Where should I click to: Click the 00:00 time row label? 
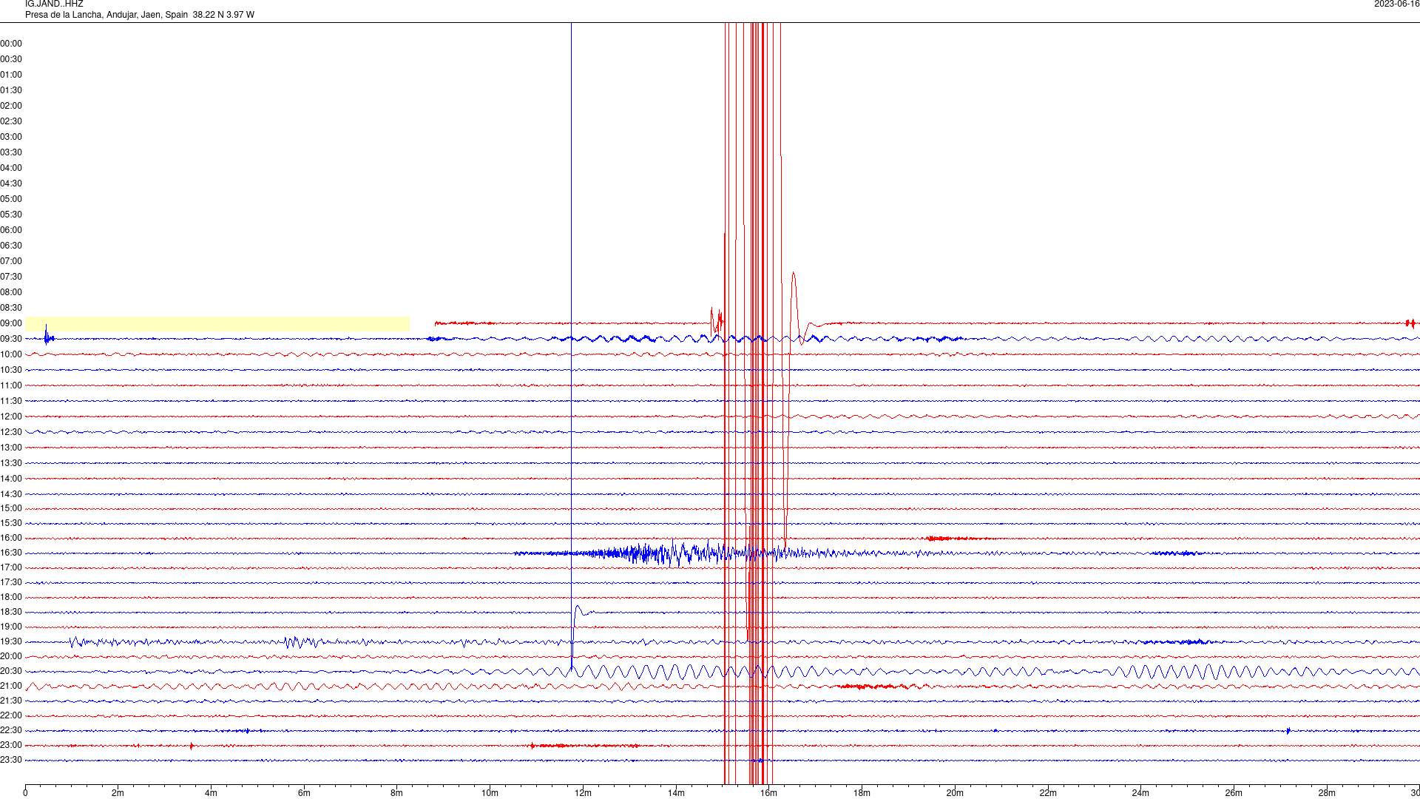(11, 44)
